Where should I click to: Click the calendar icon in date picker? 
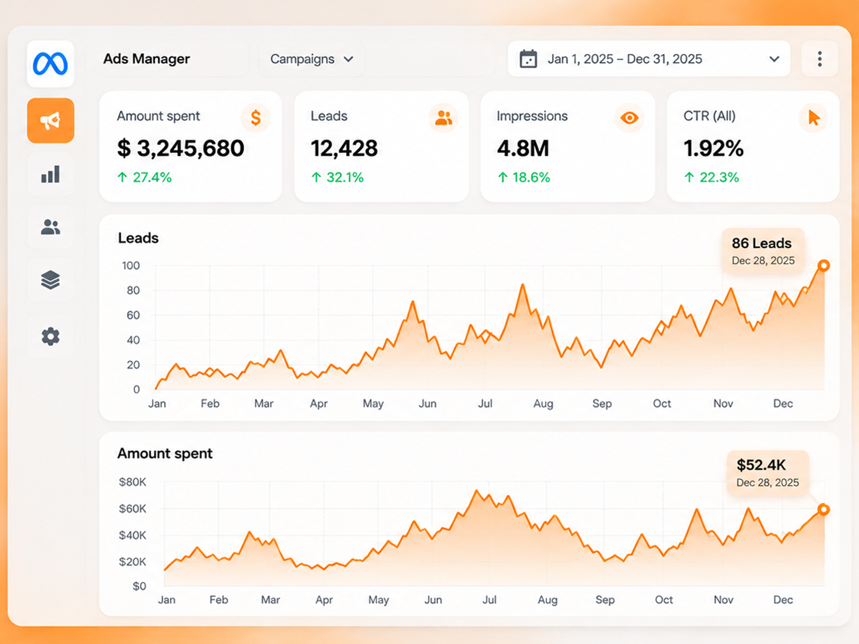click(528, 59)
